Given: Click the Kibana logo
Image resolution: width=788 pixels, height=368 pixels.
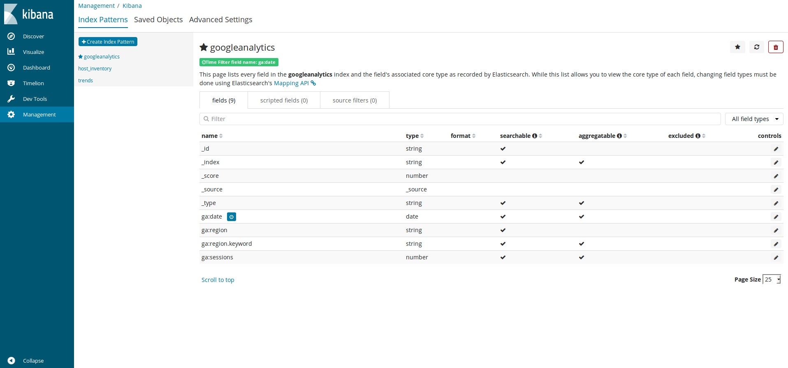Looking at the screenshot, I should 29,14.
